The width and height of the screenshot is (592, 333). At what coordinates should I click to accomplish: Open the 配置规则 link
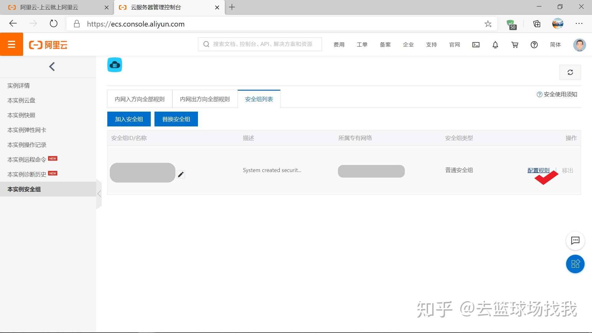tap(538, 170)
